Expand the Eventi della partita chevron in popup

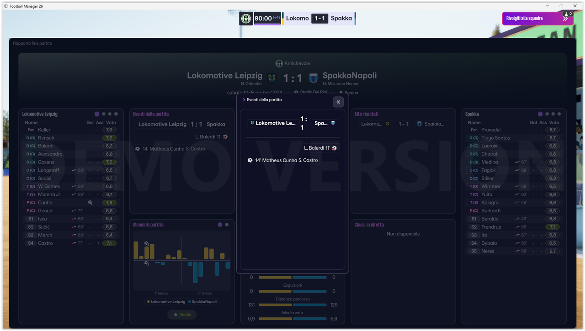pos(244,100)
